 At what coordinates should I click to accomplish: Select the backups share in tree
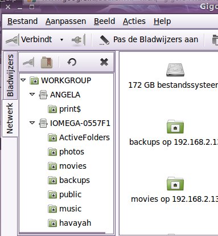[75, 180]
